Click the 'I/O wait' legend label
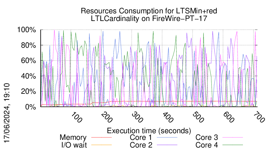Image resolution: width=271 pixels, height=151 pixels. tap(74, 145)
